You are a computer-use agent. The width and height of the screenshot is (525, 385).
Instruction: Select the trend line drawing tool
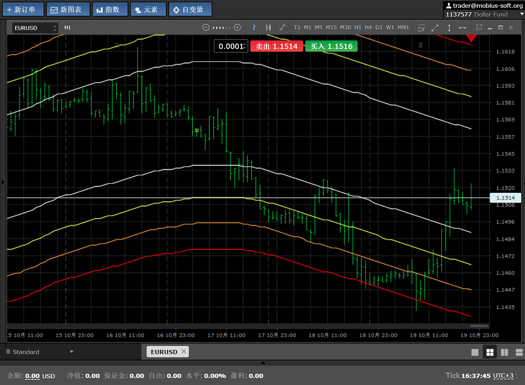[x=435, y=27]
